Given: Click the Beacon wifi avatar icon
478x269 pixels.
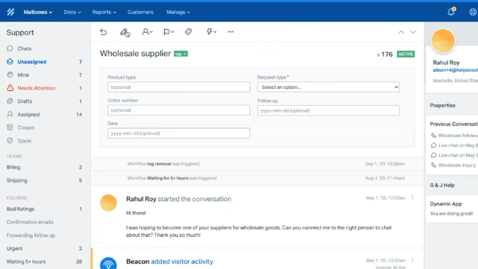Looking at the screenshot, I should [108, 264].
